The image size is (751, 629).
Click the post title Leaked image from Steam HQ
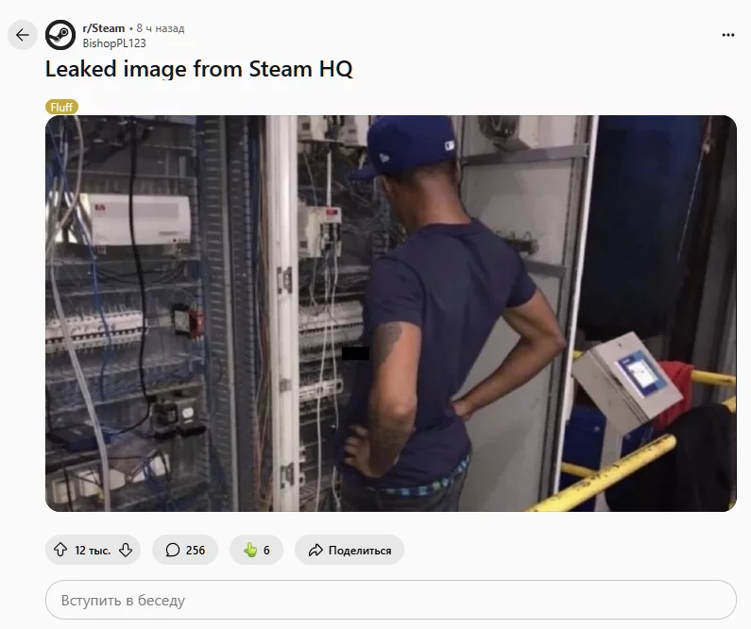(198, 69)
